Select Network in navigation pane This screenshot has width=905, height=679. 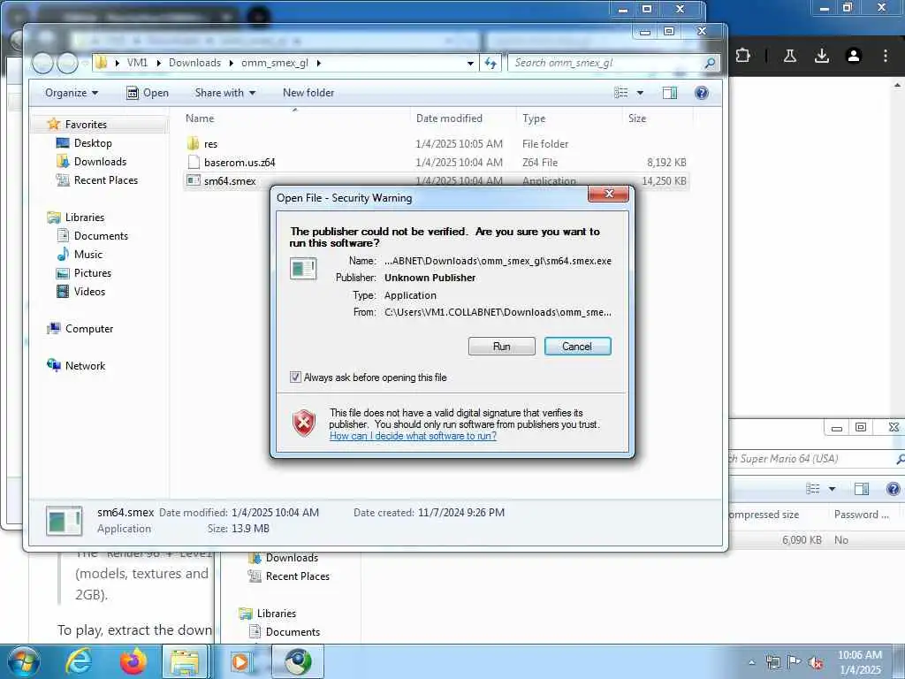coord(85,365)
